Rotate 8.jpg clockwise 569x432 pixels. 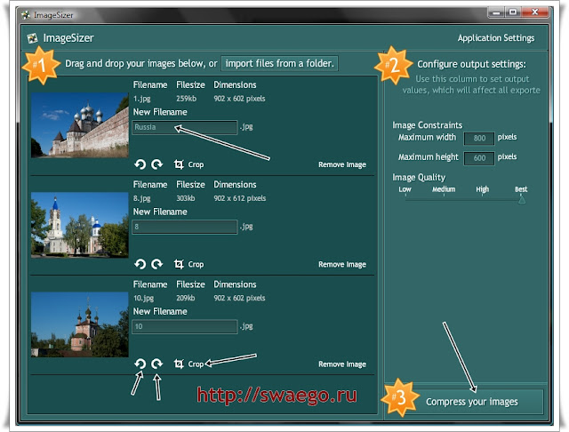(x=156, y=264)
